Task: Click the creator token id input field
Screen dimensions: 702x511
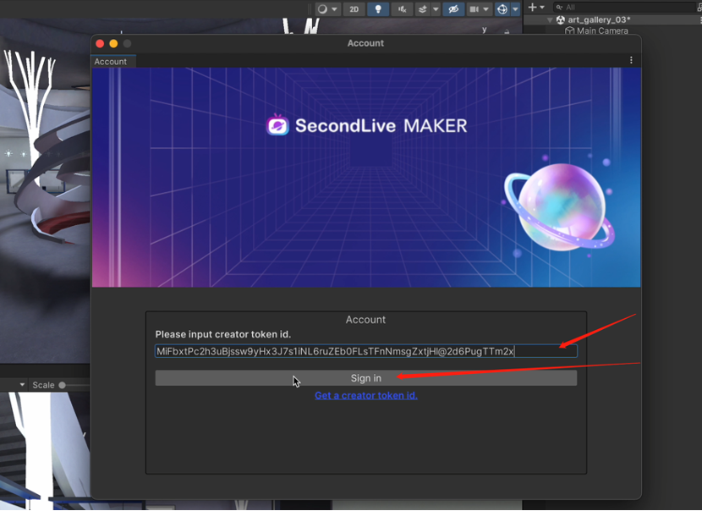Action: [365, 351]
